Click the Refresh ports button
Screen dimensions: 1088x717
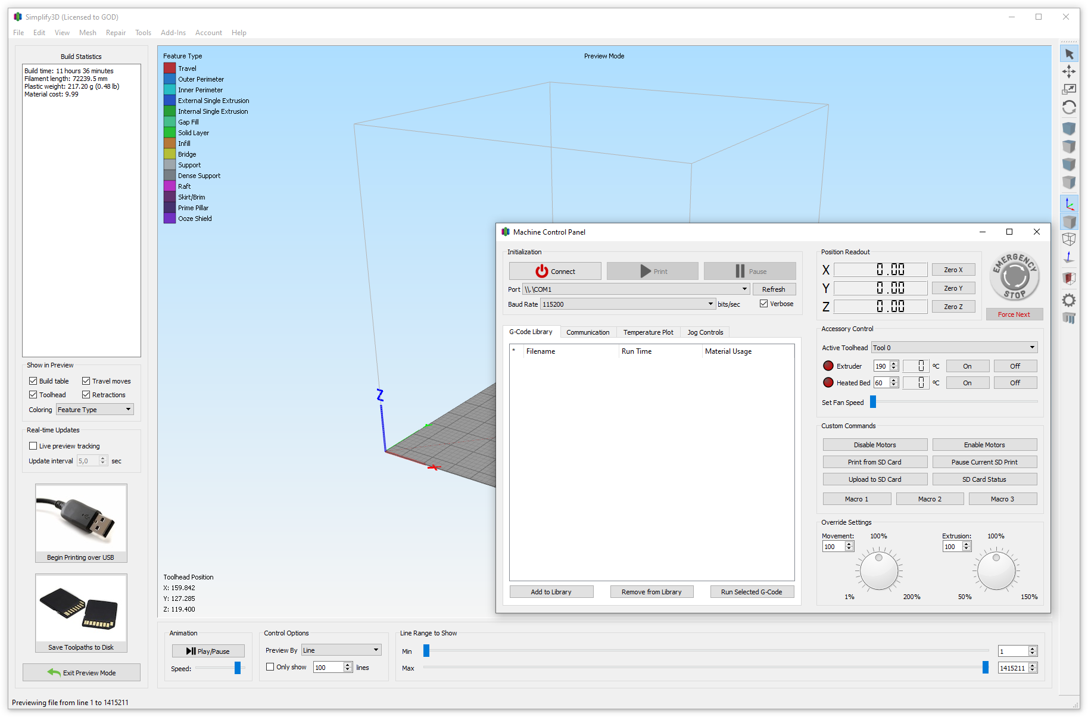pos(774,289)
